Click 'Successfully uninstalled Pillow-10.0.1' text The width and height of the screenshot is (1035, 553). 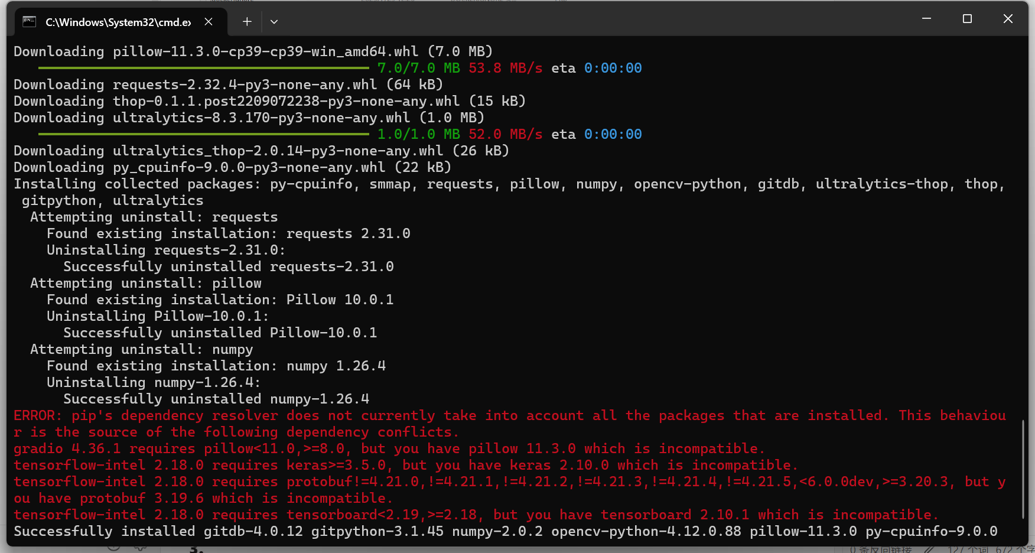click(220, 333)
